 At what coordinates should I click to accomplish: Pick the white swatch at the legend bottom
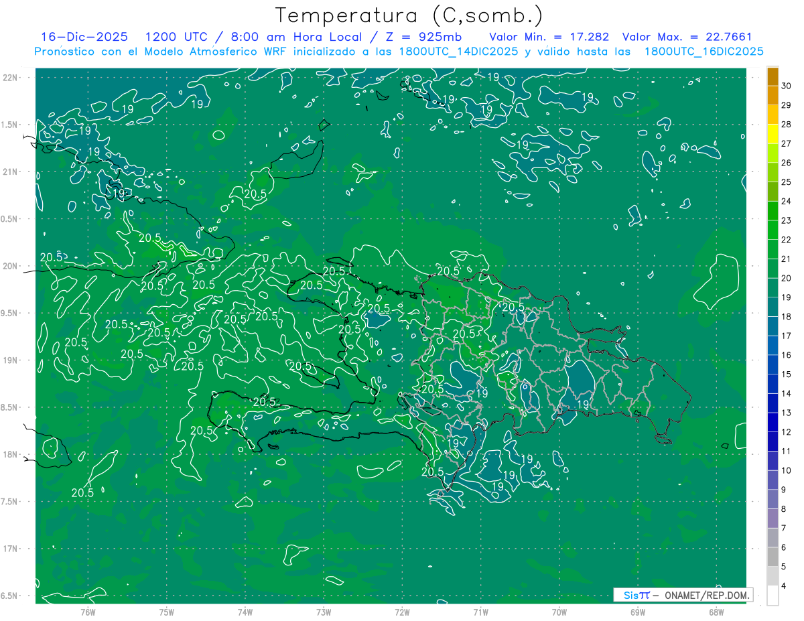click(773, 595)
